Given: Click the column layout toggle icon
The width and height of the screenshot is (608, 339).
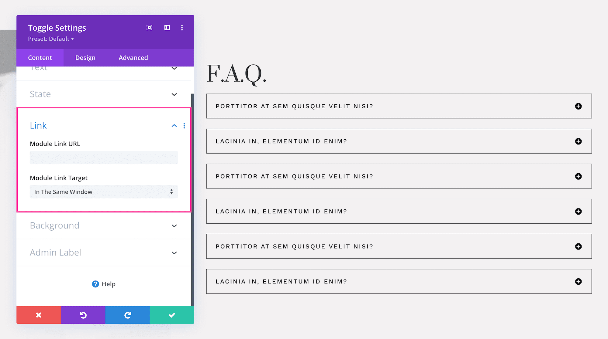Looking at the screenshot, I should tap(166, 28).
